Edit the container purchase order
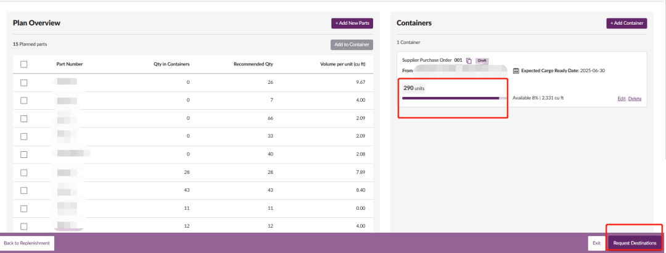Screen dimensions: 666x253 pos(622,99)
